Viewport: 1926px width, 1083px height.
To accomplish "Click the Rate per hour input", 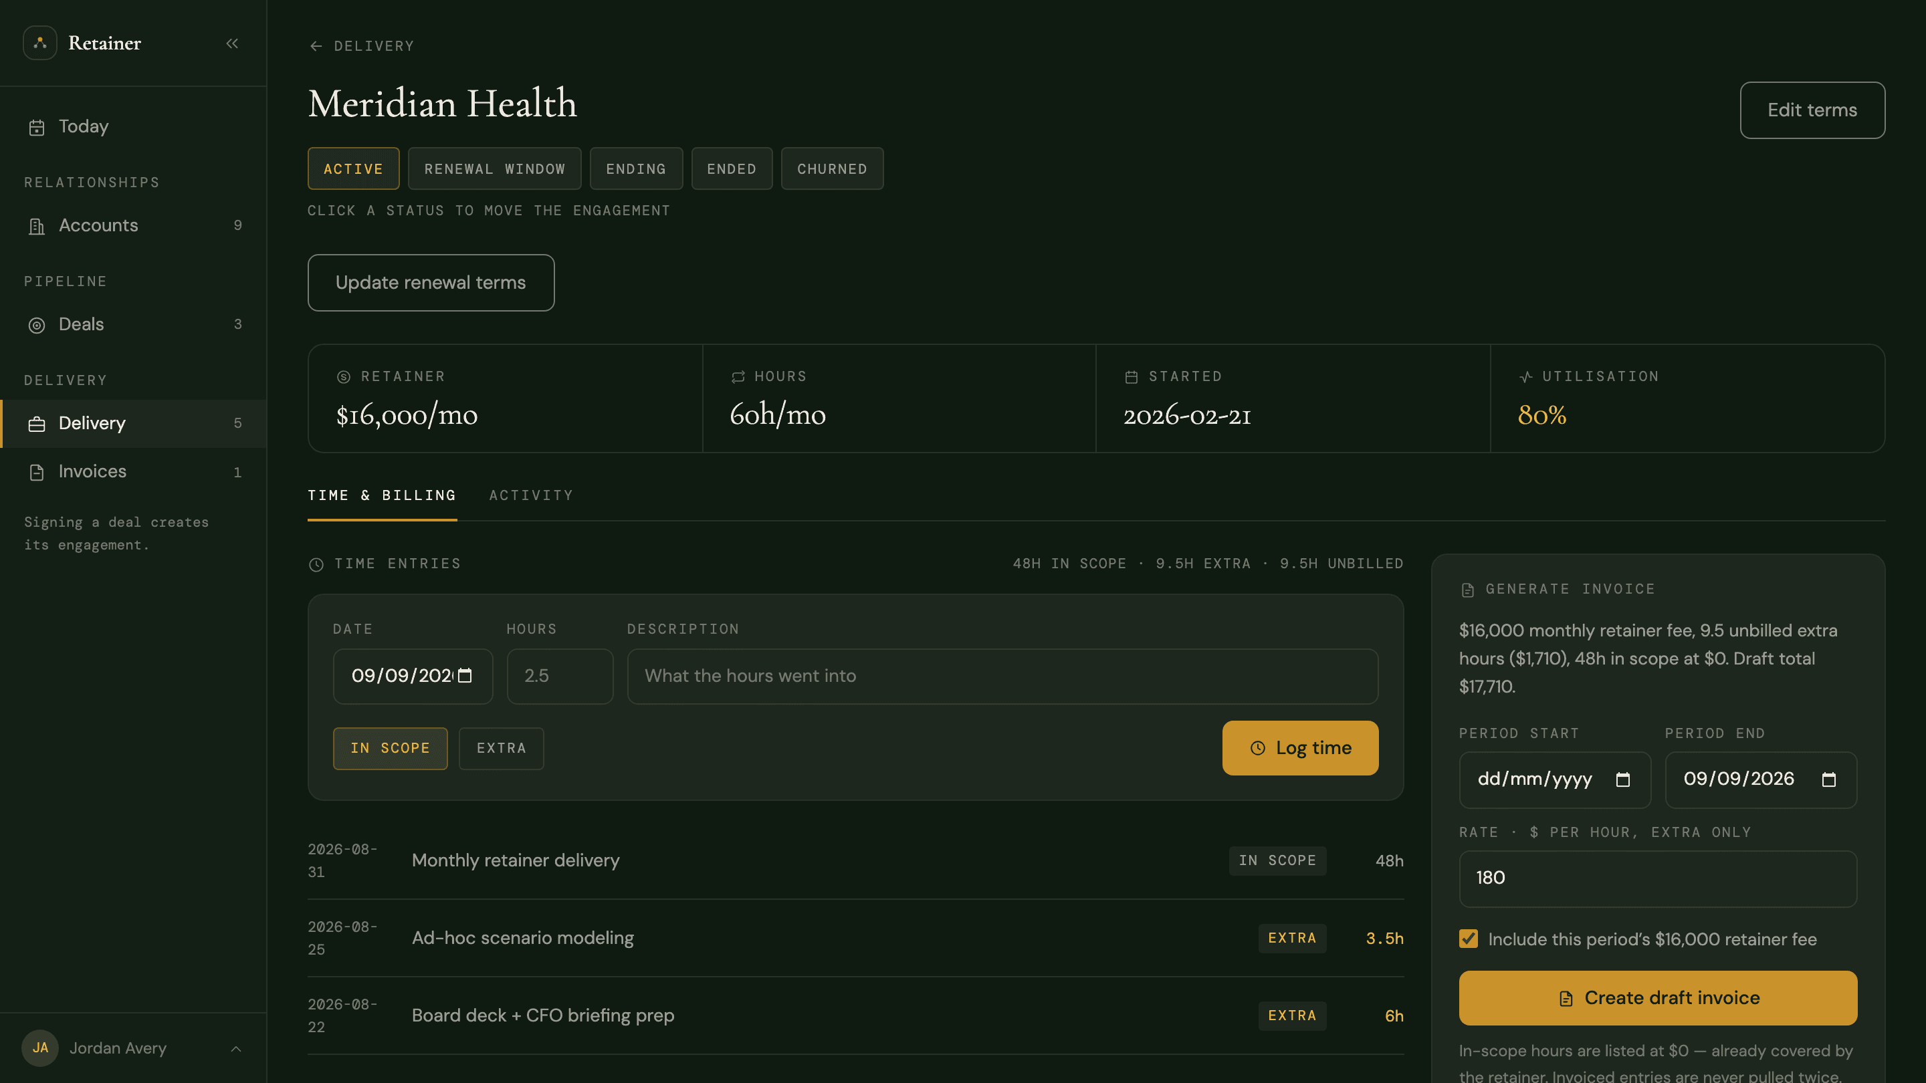I will tap(1658, 879).
